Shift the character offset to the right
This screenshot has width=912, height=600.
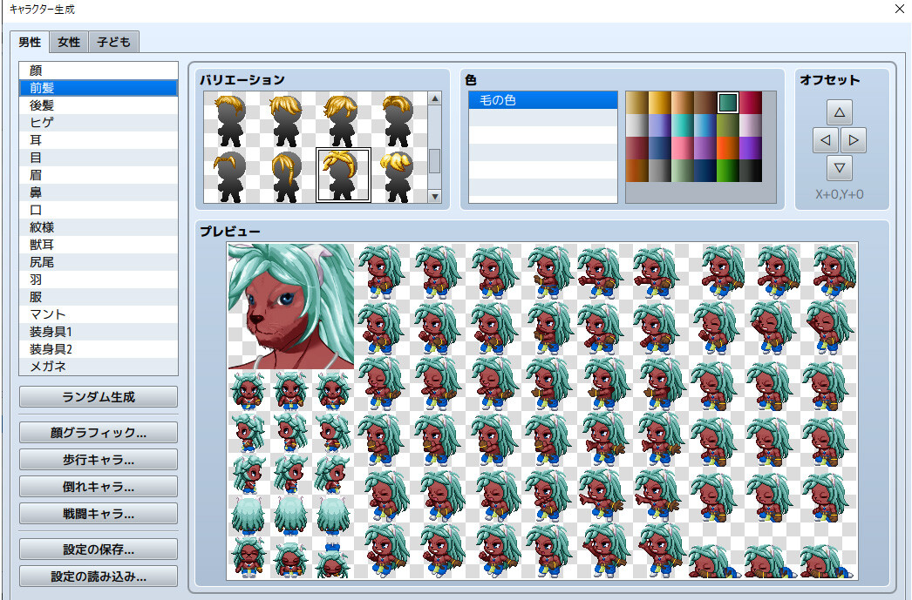coord(854,139)
